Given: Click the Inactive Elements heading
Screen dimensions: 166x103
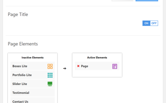Looking at the screenshot, I should click(33, 58).
